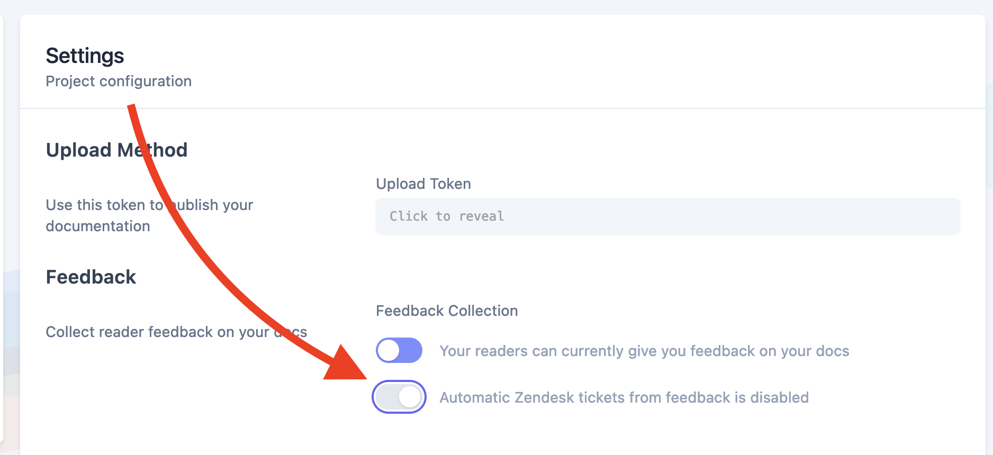Select the Settings page heading
Viewport: 993px width, 455px height.
(x=85, y=55)
